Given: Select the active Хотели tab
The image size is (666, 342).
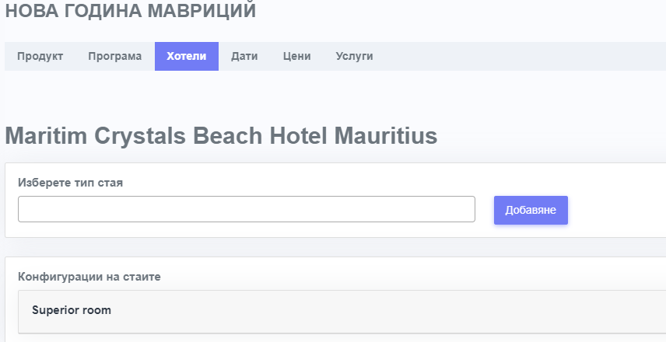Looking at the screenshot, I should point(187,57).
